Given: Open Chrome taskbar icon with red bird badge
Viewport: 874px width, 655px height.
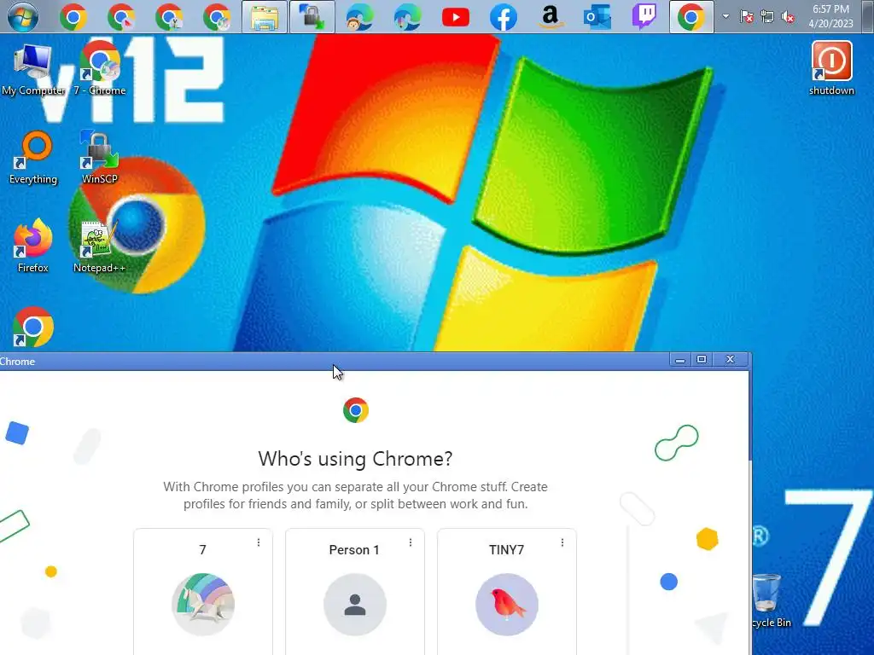Looking at the screenshot, I should click(121, 17).
